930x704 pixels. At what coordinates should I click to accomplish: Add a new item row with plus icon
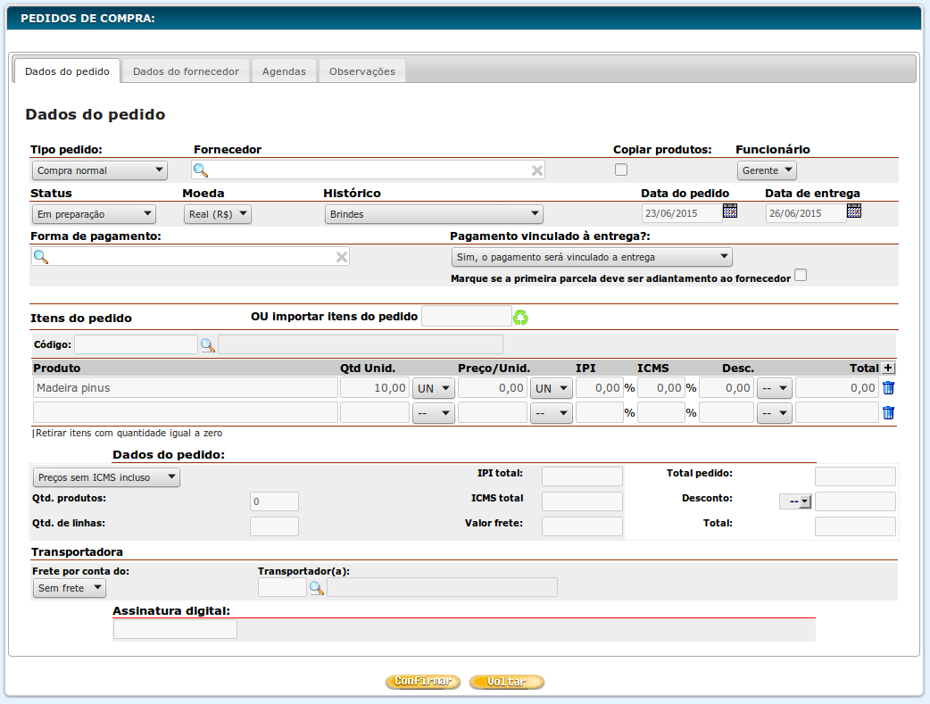pyautogui.click(x=888, y=368)
